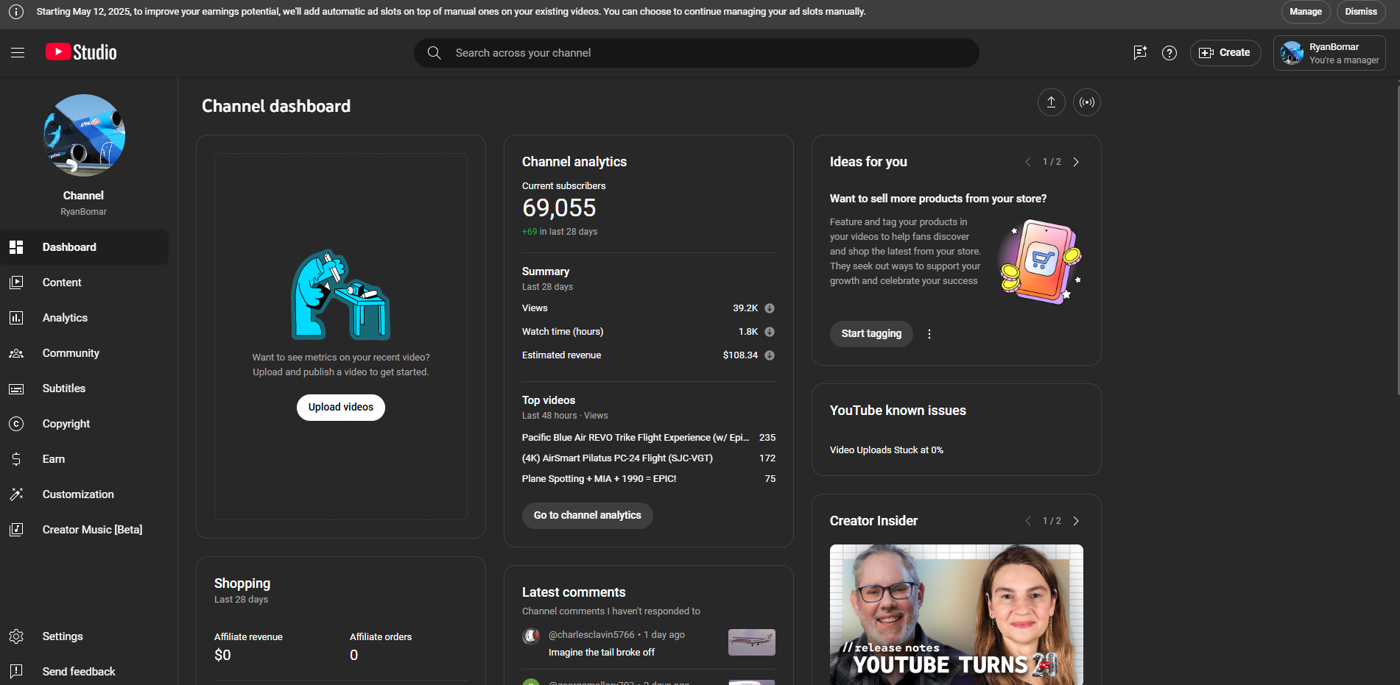Image resolution: width=1400 pixels, height=685 pixels.
Task: Open Subtitles in the sidebar
Action: pyautogui.click(x=84, y=388)
